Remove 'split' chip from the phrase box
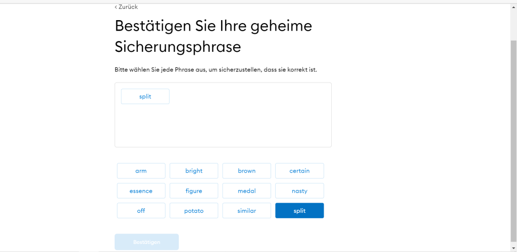The width and height of the screenshot is (517, 252). [145, 97]
